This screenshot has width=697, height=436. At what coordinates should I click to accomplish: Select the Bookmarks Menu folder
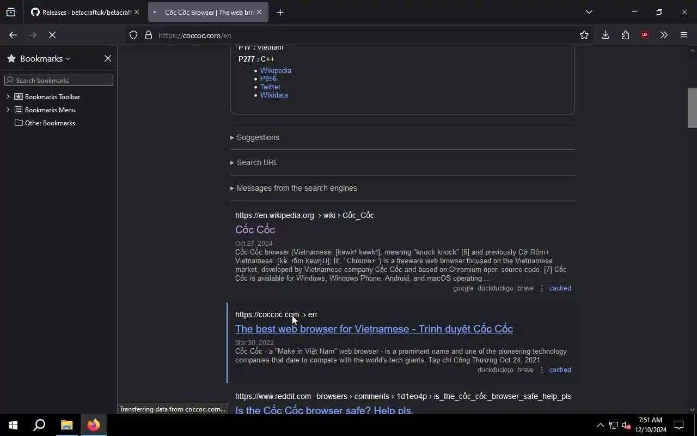pos(50,110)
